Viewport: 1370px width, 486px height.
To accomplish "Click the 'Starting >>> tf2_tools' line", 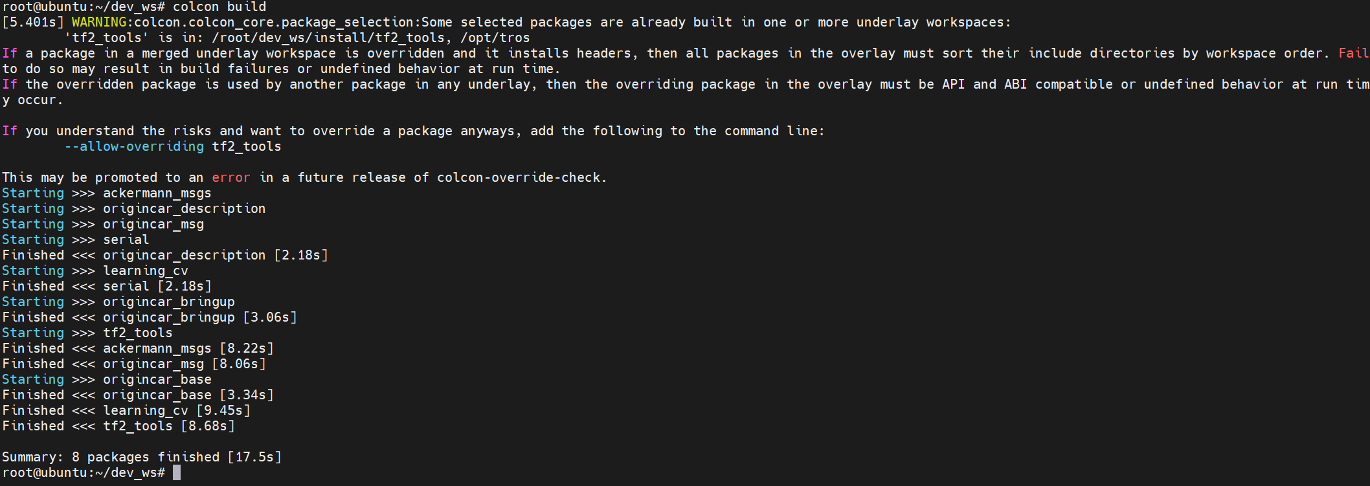I will [x=87, y=333].
